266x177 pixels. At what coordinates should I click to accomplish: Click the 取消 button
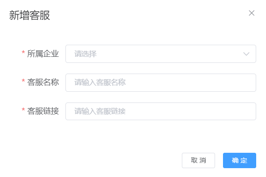198,160
